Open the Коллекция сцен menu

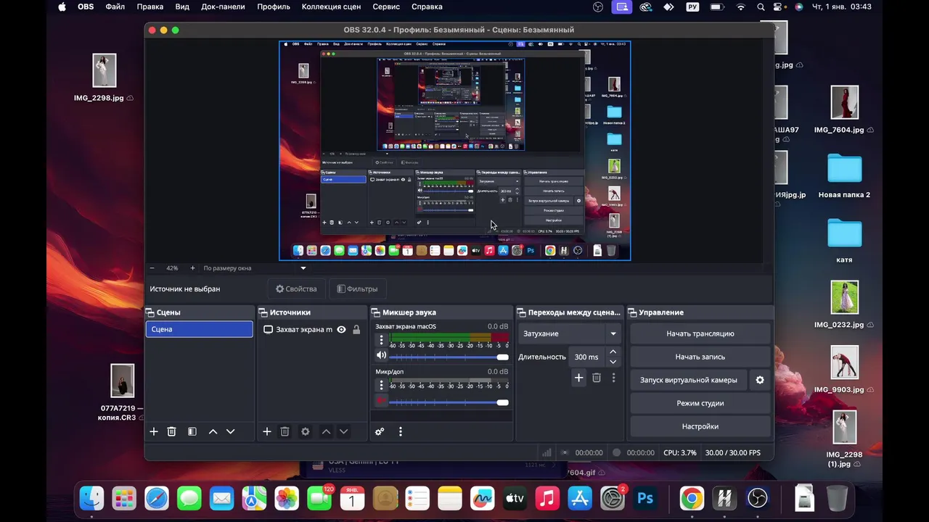coord(331,7)
